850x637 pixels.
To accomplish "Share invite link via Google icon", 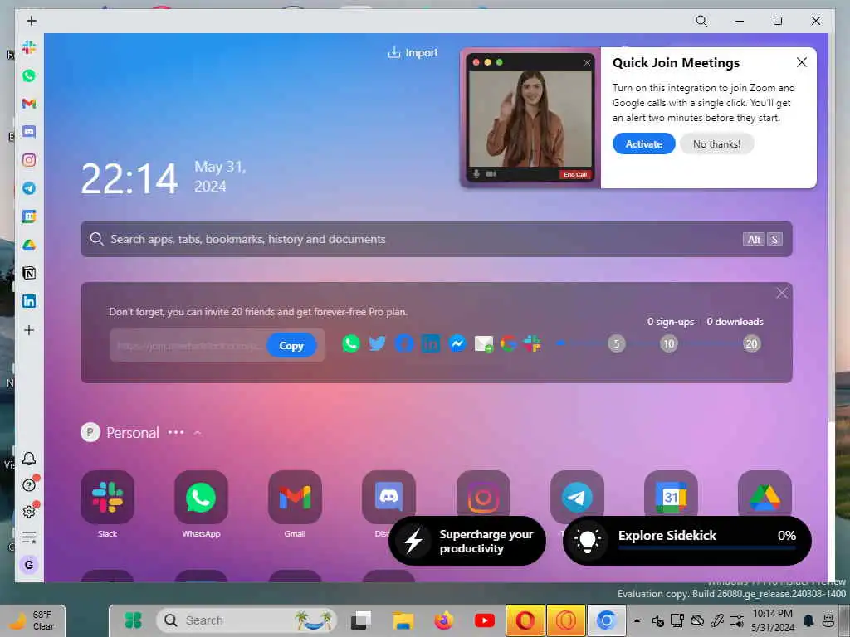I will pyautogui.click(x=508, y=343).
